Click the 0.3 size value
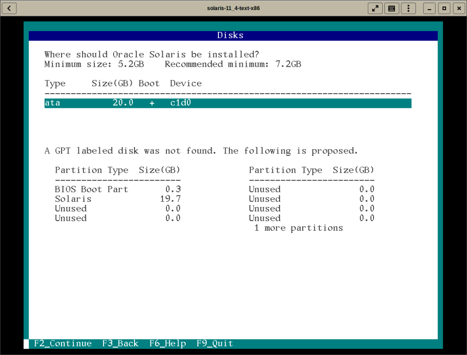The image size is (467, 355). [173, 189]
